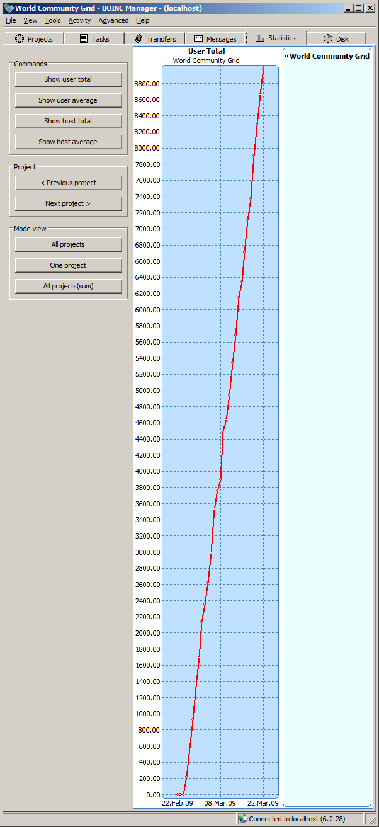Image resolution: width=379 pixels, height=827 pixels.
Task: Select World Community Grid legend entry
Action: pyautogui.click(x=329, y=56)
